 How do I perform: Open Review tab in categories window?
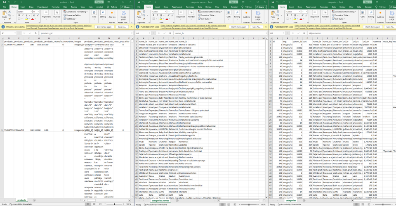click(x=343, y=7)
